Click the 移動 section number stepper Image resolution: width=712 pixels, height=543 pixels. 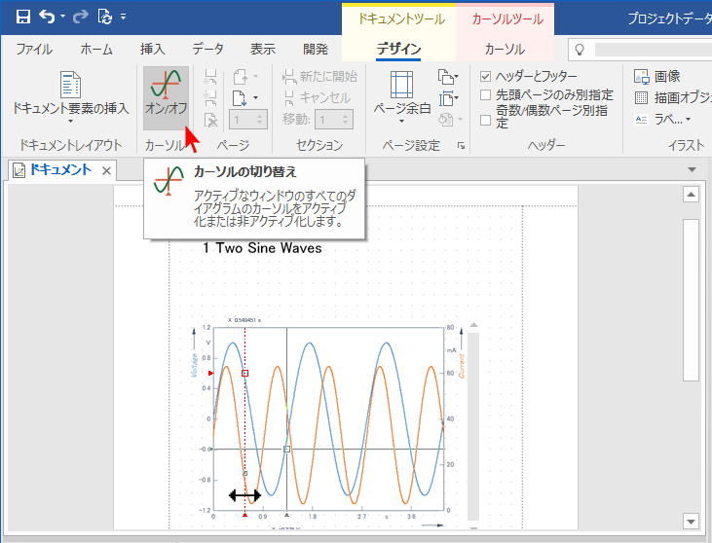tap(334, 120)
